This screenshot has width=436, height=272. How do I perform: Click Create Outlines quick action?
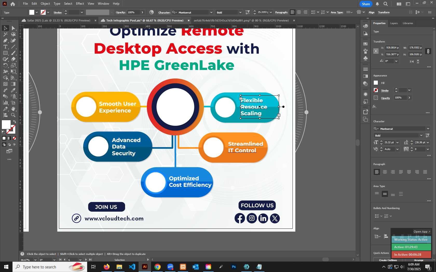coord(388,260)
